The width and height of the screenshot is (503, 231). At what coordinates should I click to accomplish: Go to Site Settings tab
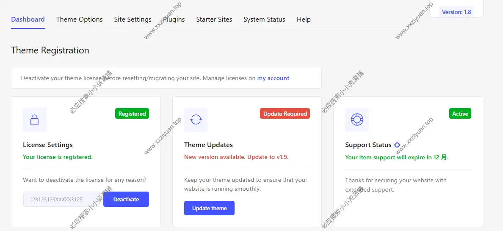click(133, 19)
